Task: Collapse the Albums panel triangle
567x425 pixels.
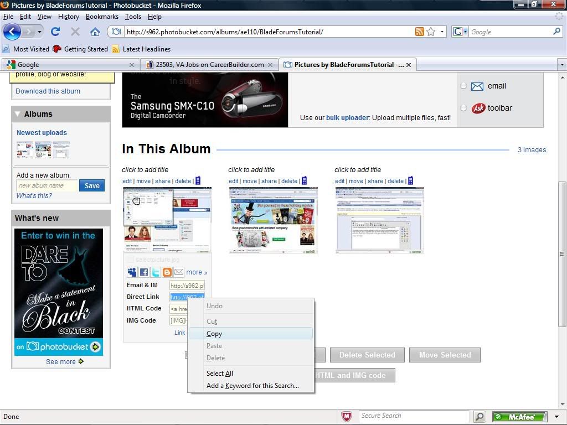Action: pyautogui.click(x=17, y=114)
